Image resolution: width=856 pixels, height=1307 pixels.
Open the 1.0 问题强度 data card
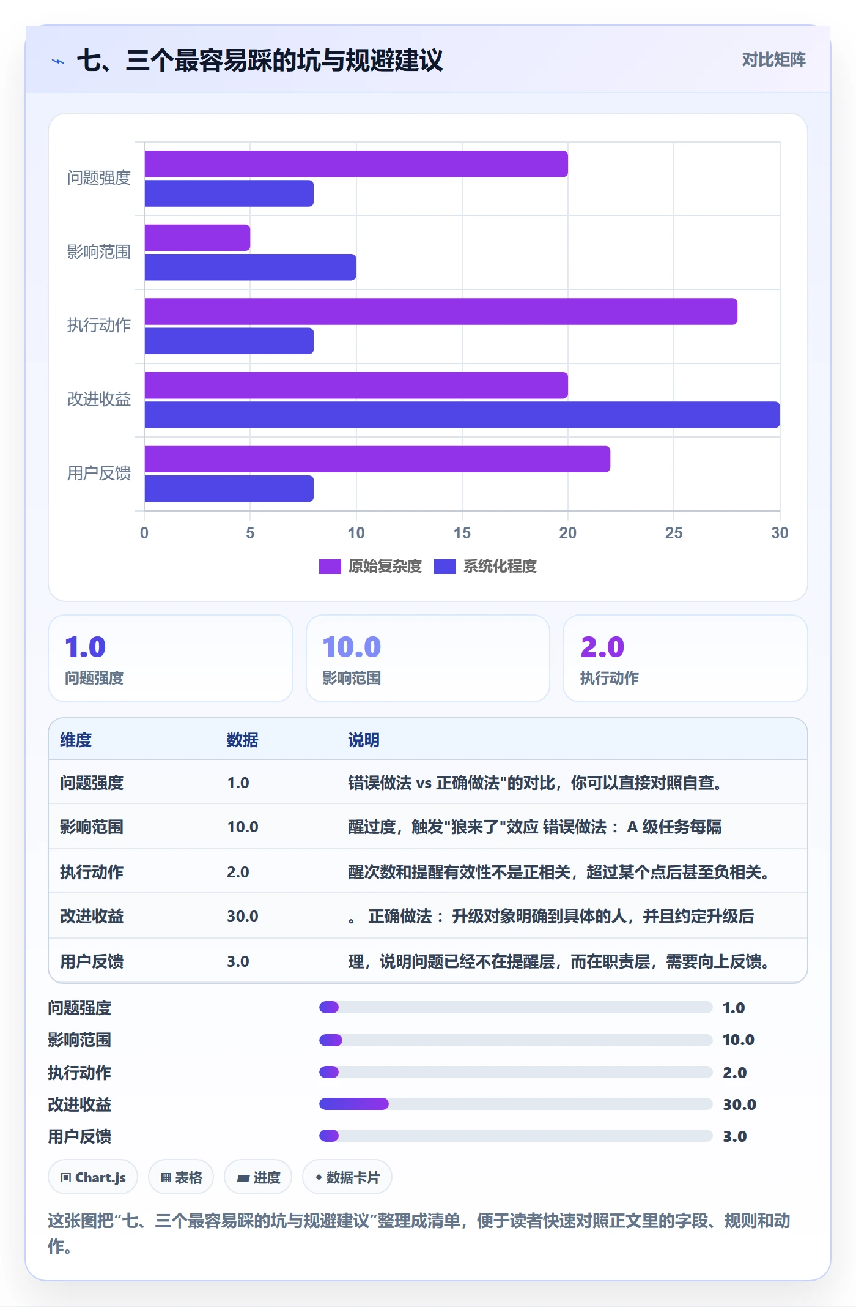pyautogui.click(x=171, y=658)
